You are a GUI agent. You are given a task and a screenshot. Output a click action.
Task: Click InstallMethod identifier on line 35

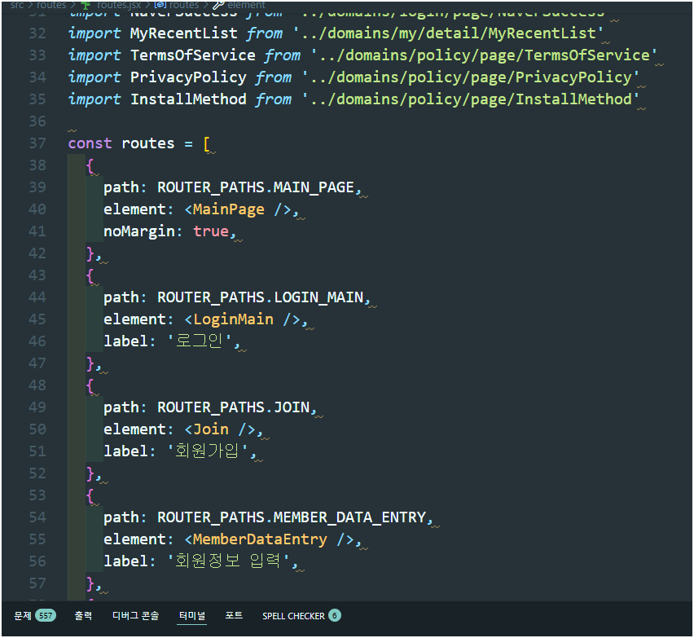(x=188, y=99)
